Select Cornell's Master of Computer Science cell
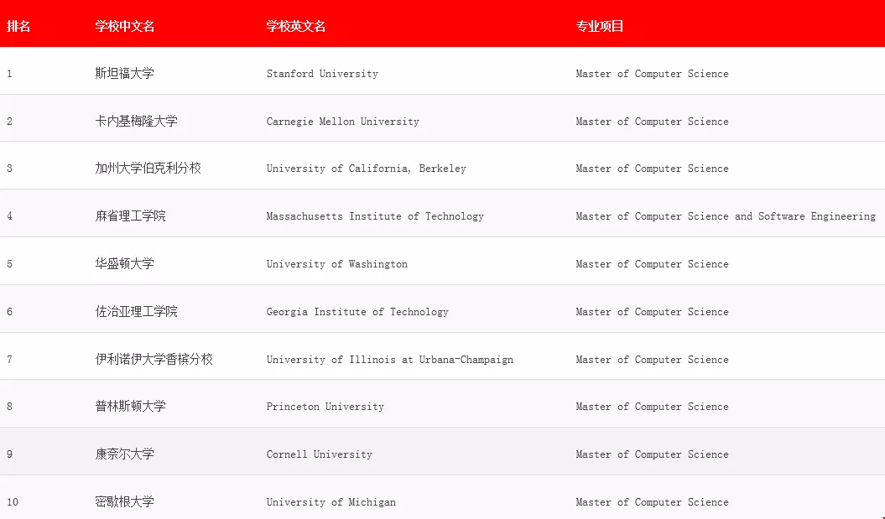This screenshot has height=519, width=885. 652,454
